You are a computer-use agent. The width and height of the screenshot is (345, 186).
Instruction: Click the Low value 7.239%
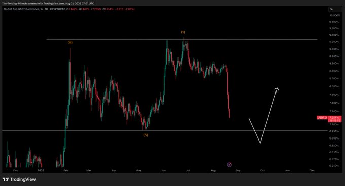coord(96,9)
